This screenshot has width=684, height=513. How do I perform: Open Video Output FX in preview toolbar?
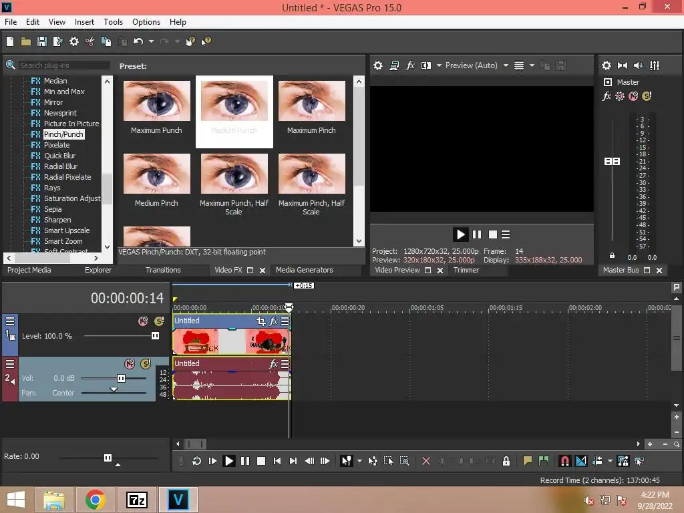pyautogui.click(x=410, y=65)
